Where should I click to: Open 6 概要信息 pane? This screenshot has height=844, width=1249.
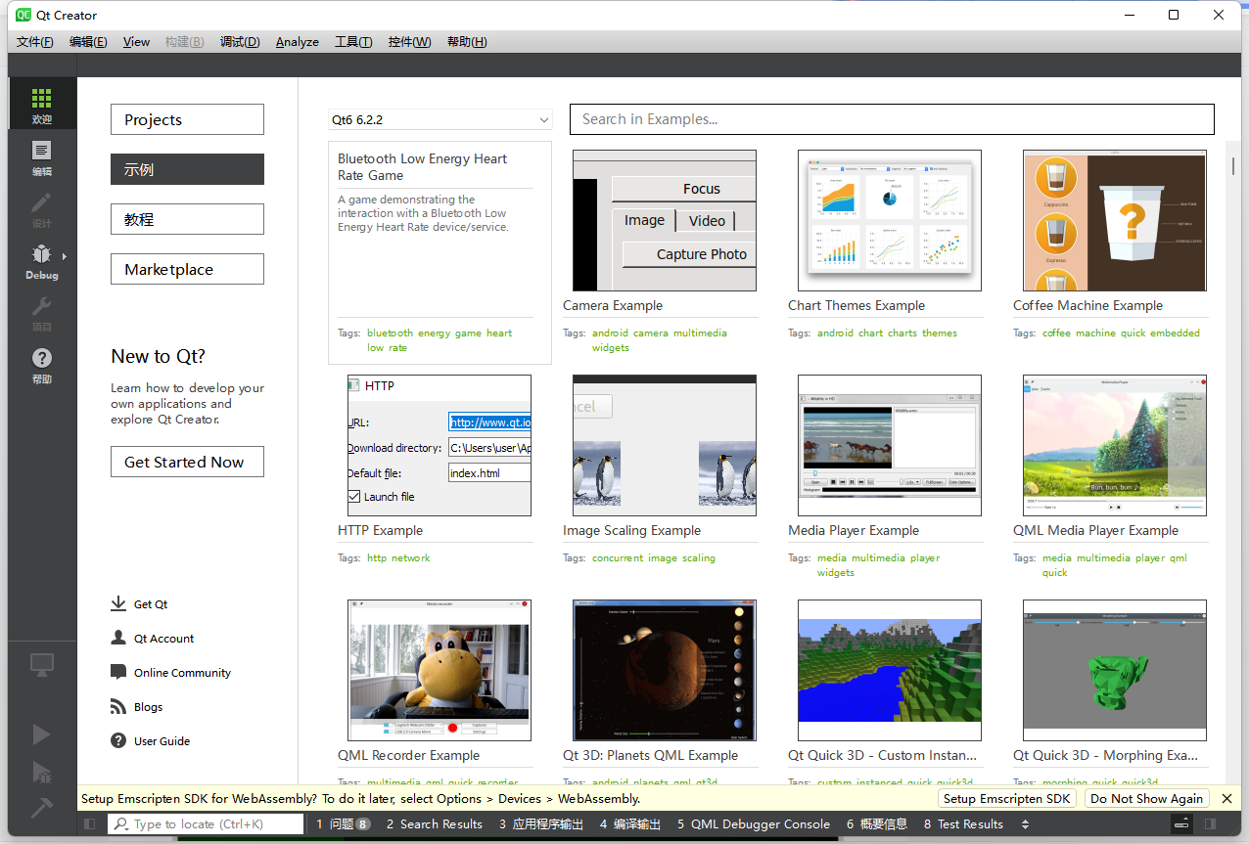[877, 824]
